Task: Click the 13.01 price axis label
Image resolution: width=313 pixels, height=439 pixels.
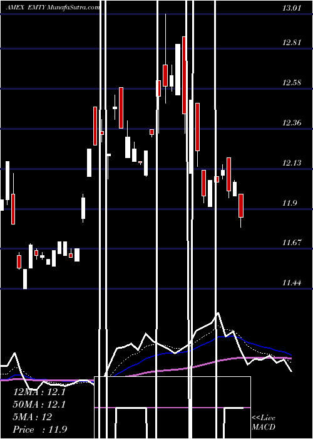Action: click(x=292, y=8)
